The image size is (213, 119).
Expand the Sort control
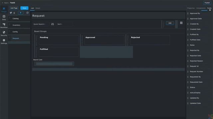60,24
